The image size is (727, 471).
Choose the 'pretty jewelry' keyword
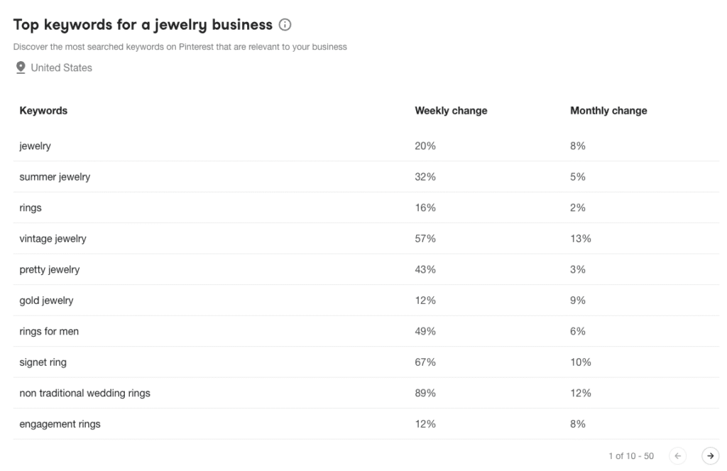coord(49,270)
